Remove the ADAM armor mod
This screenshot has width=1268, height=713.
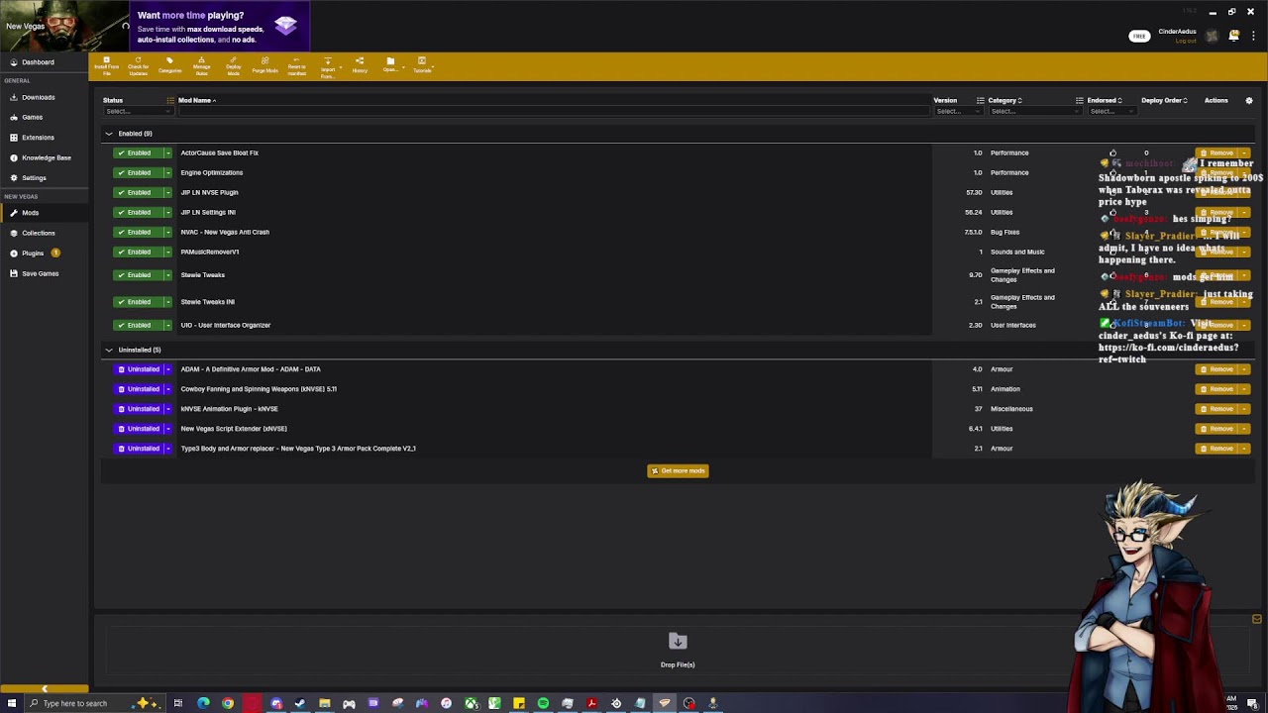pos(1217,369)
